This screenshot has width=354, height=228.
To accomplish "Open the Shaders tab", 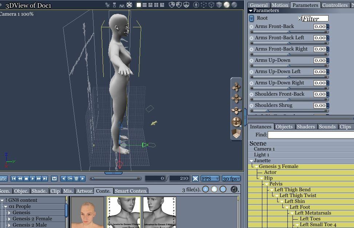I will tap(306, 127).
